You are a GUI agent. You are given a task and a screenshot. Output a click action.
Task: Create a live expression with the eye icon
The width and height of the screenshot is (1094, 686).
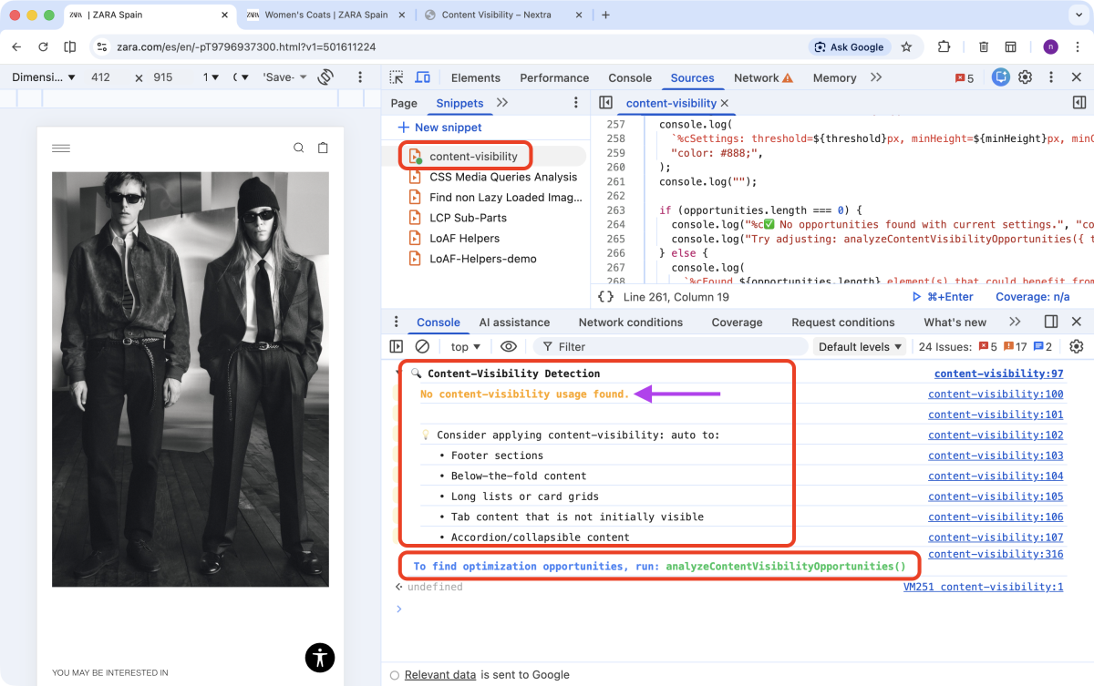point(509,346)
